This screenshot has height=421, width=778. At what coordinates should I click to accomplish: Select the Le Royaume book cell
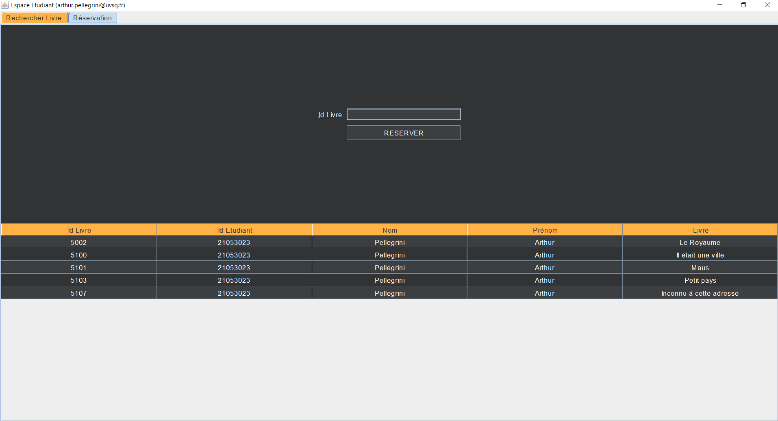[x=700, y=242]
